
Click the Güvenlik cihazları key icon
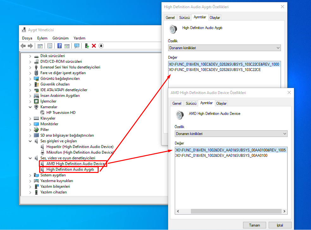pyautogui.click(x=36, y=84)
